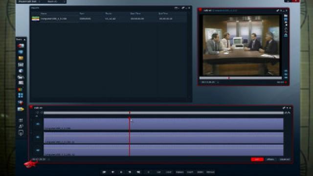Select the clip thumbnail in the bin
Screen dimensions: 313x176
[x=36, y=19]
